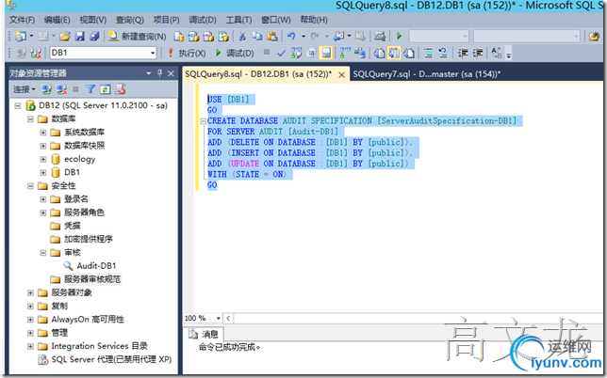Click Increase Indent icon

coord(477,53)
